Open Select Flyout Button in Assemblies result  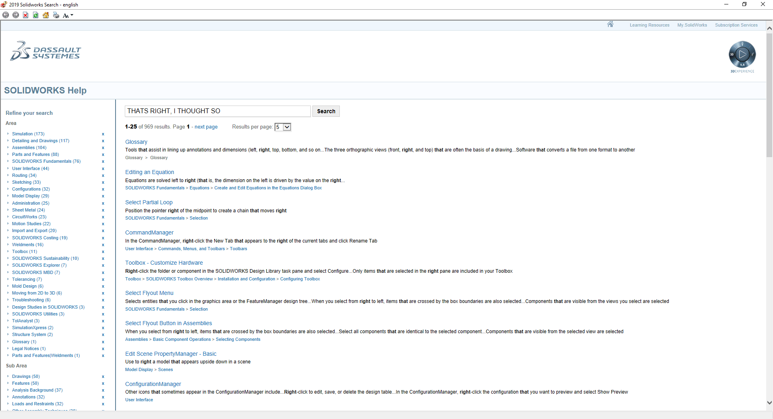tap(169, 323)
